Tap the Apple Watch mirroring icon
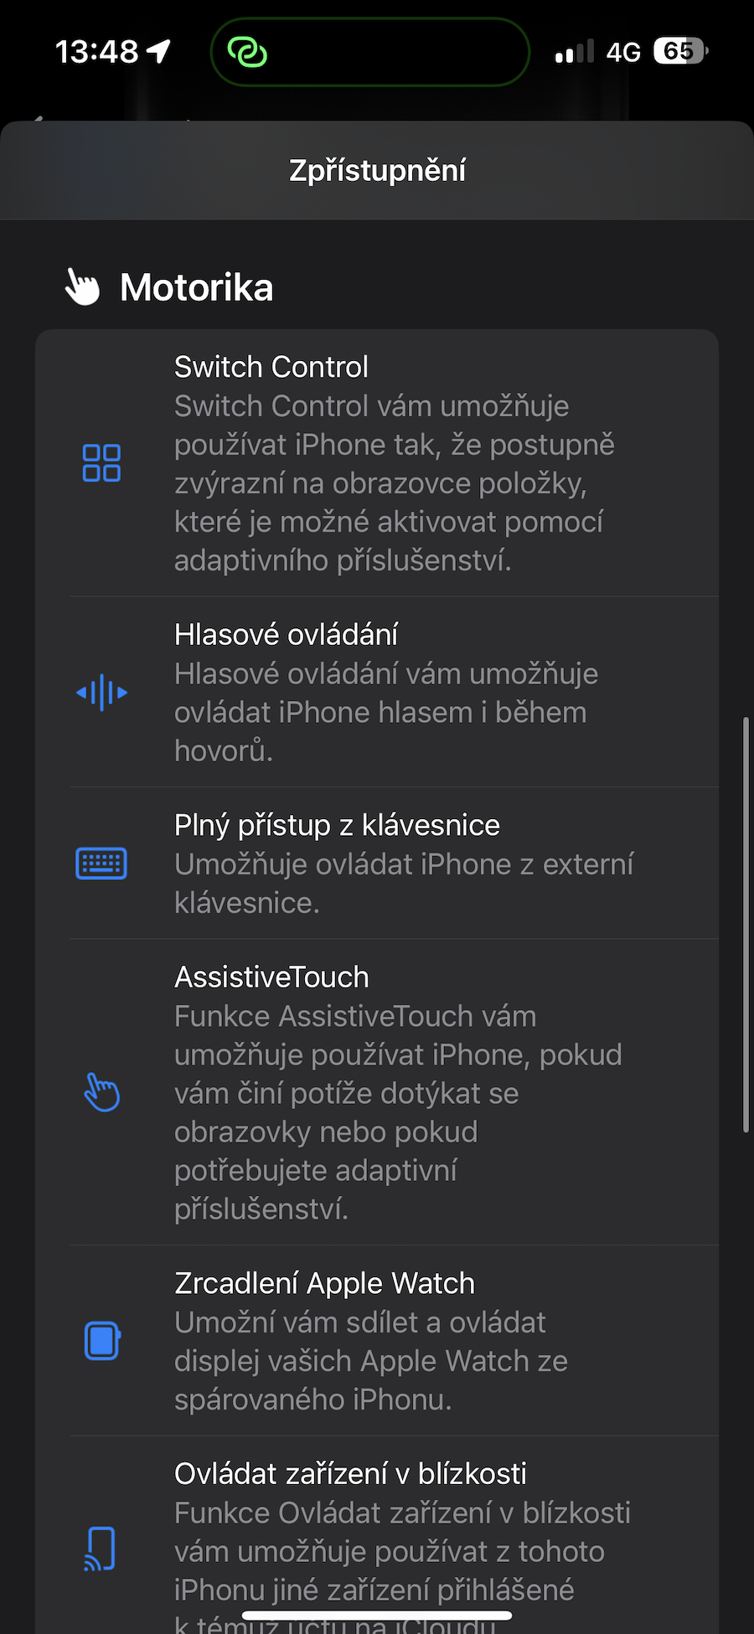The width and height of the screenshot is (754, 1634). (101, 1340)
